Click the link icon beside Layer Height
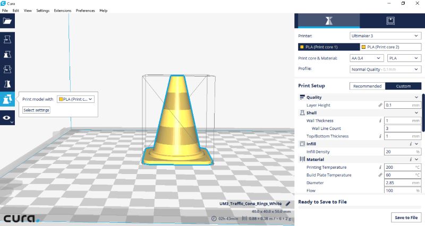 point(380,105)
